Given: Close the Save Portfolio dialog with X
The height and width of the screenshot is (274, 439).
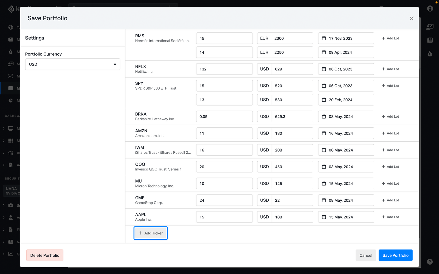Looking at the screenshot, I should pyautogui.click(x=411, y=18).
